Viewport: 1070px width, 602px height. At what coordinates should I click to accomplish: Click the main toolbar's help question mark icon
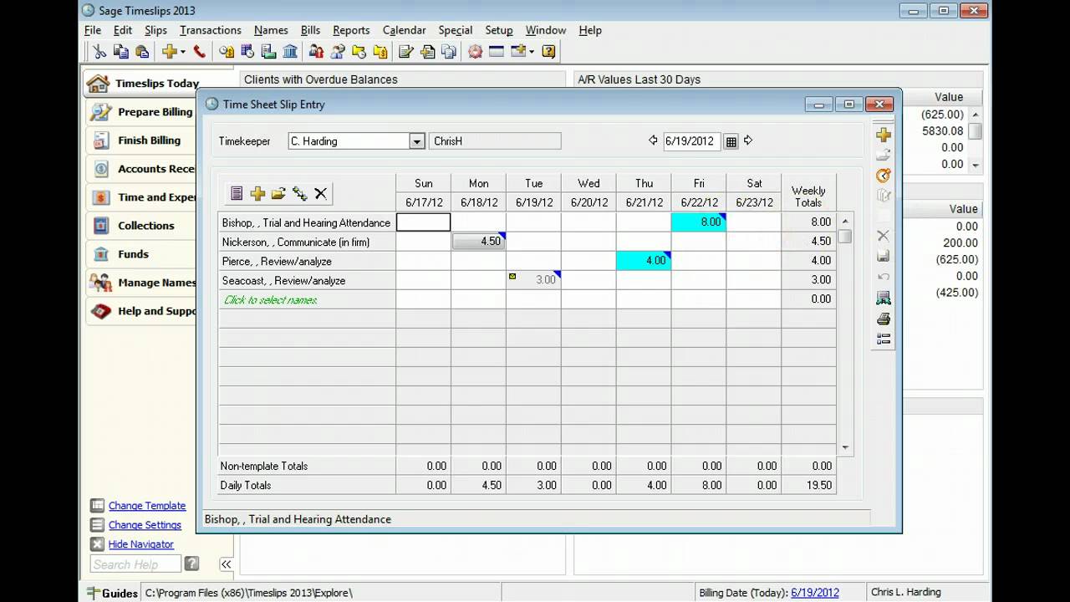(548, 51)
